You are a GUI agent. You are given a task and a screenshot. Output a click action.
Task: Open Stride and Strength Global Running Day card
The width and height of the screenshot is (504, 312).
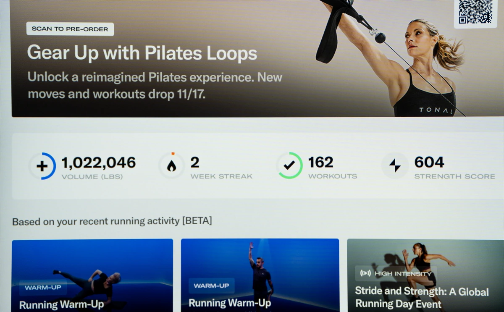[425, 275]
